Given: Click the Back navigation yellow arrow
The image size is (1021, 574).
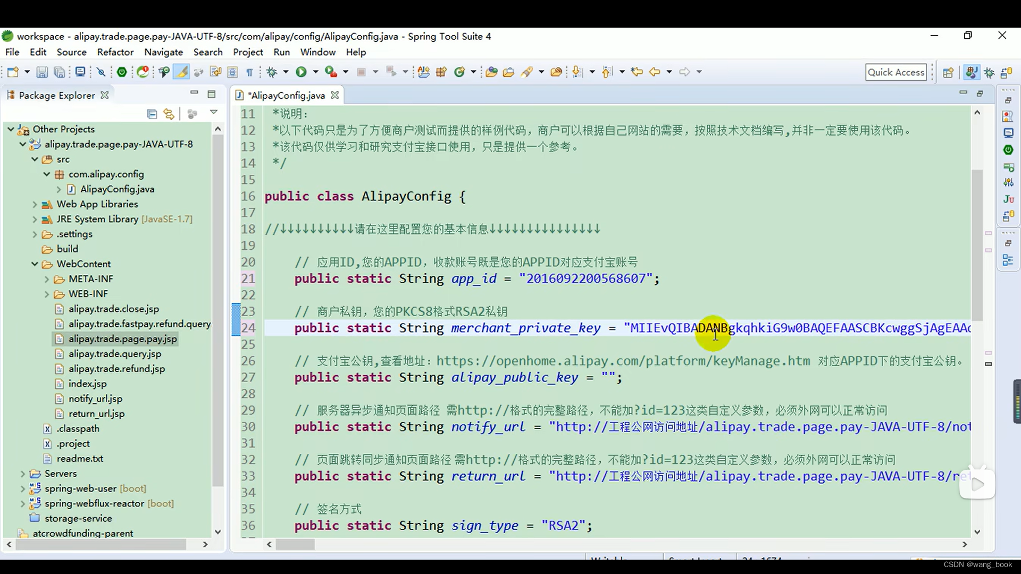Looking at the screenshot, I should [655, 72].
